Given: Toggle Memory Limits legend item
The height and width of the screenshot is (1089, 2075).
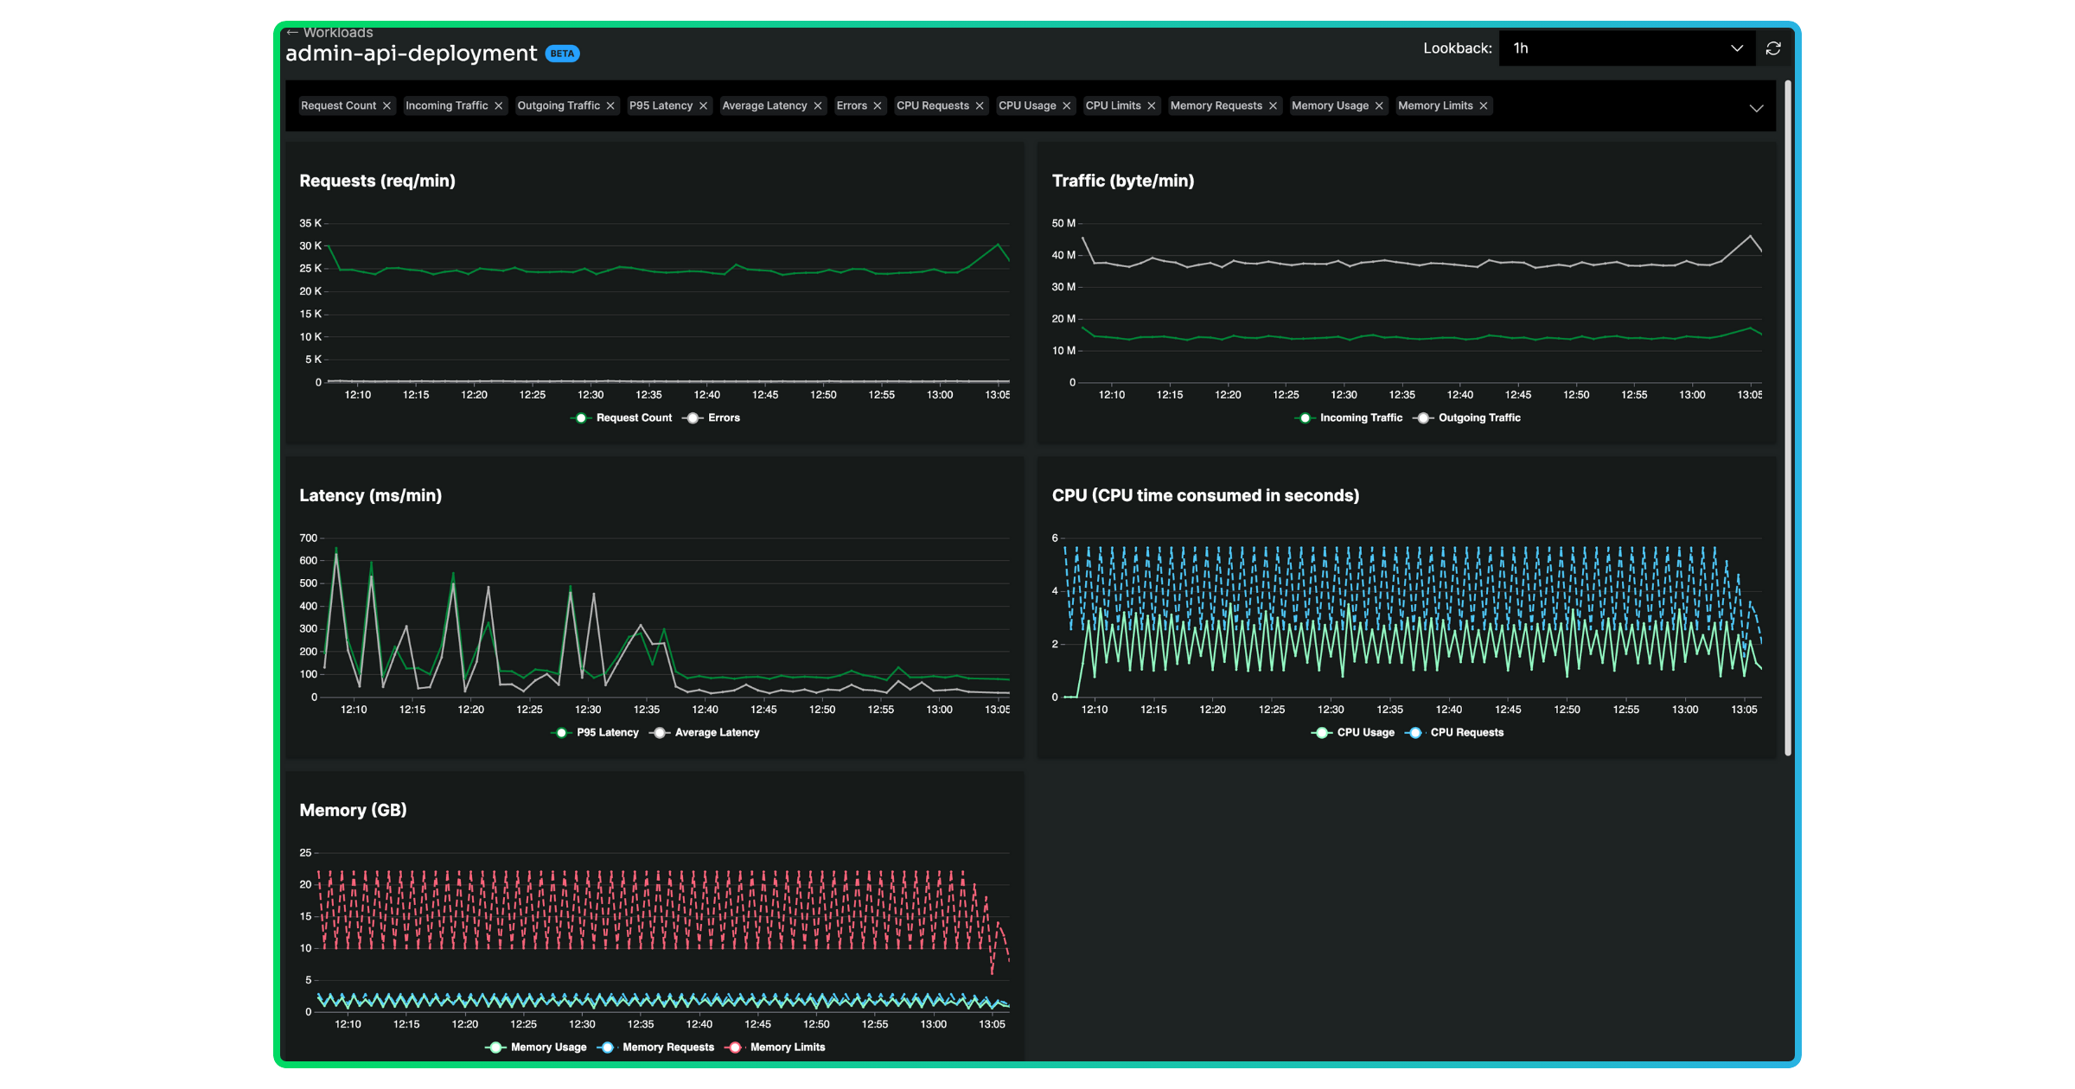Looking at the screenshot, I should [787, 1047].
